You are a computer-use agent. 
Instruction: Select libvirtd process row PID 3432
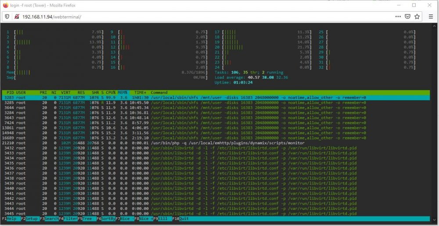(216, 148)
